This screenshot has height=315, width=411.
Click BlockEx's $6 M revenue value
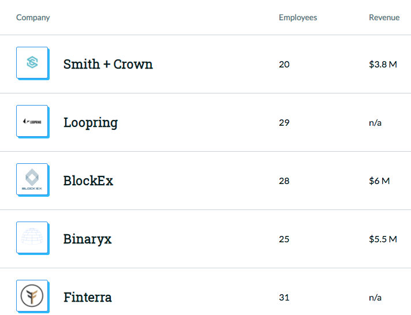(x=379, y=181)
